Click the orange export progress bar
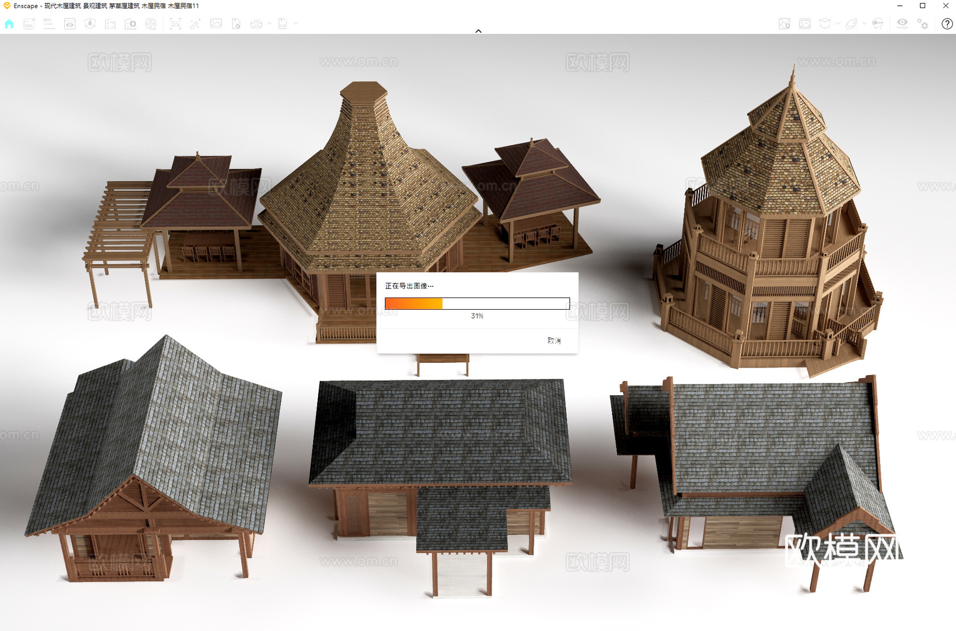956x631 pixels. pyautogui.click(x=477, y=303)
